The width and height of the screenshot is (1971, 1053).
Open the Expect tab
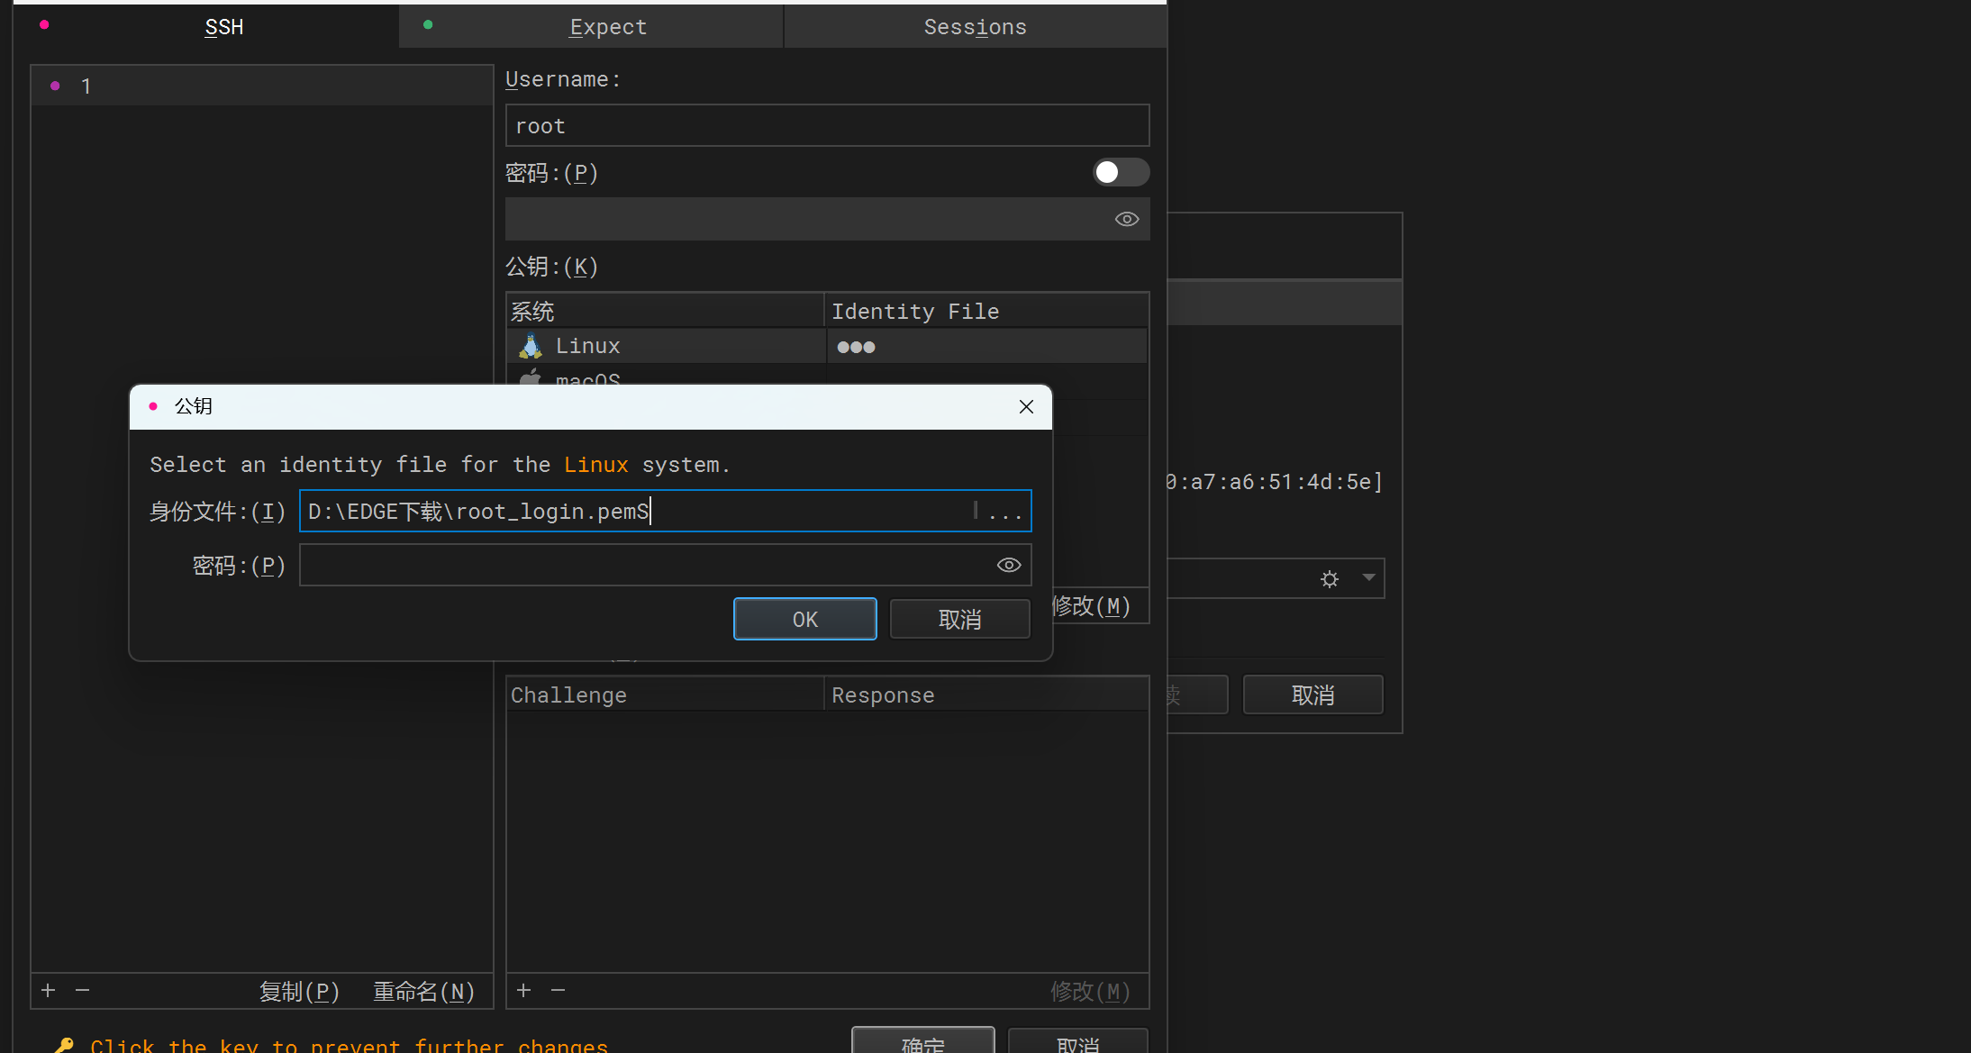tap(591, 27)
